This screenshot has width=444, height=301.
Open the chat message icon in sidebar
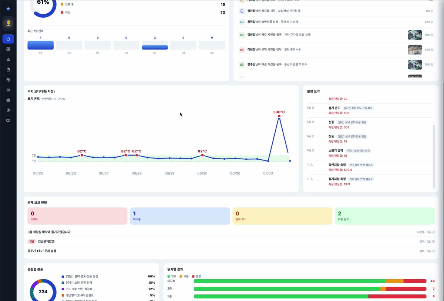coord(8,121)
